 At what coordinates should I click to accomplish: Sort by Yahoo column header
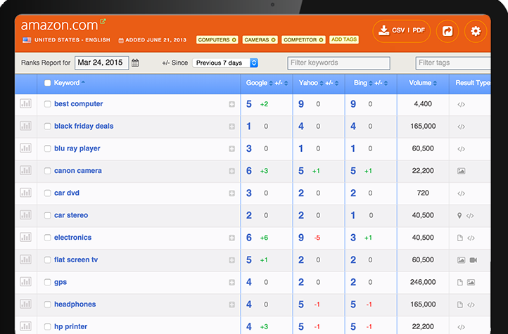pyautogui.click(x=308, y=83)
